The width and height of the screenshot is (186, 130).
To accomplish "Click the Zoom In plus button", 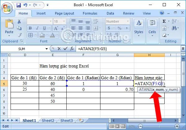I will click(x=177, y=126).
